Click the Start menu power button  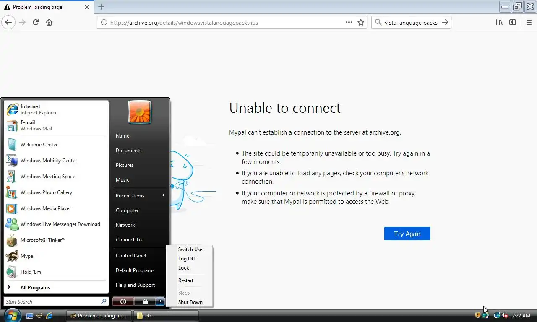(123, 301)
